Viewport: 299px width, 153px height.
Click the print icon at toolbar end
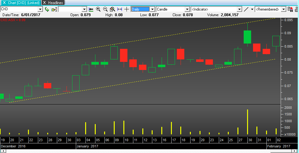[x=297, y=9]
